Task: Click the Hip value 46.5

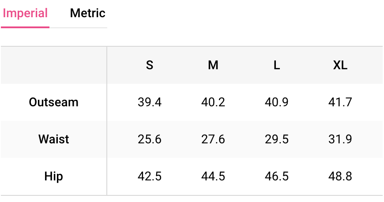Action: (x=277, y=176)
